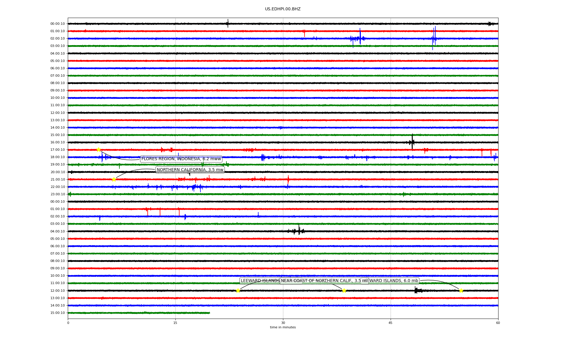The image size is (566, 354).
Task: Click the final 15:00:10 row time label
Action: click(57, 313)
